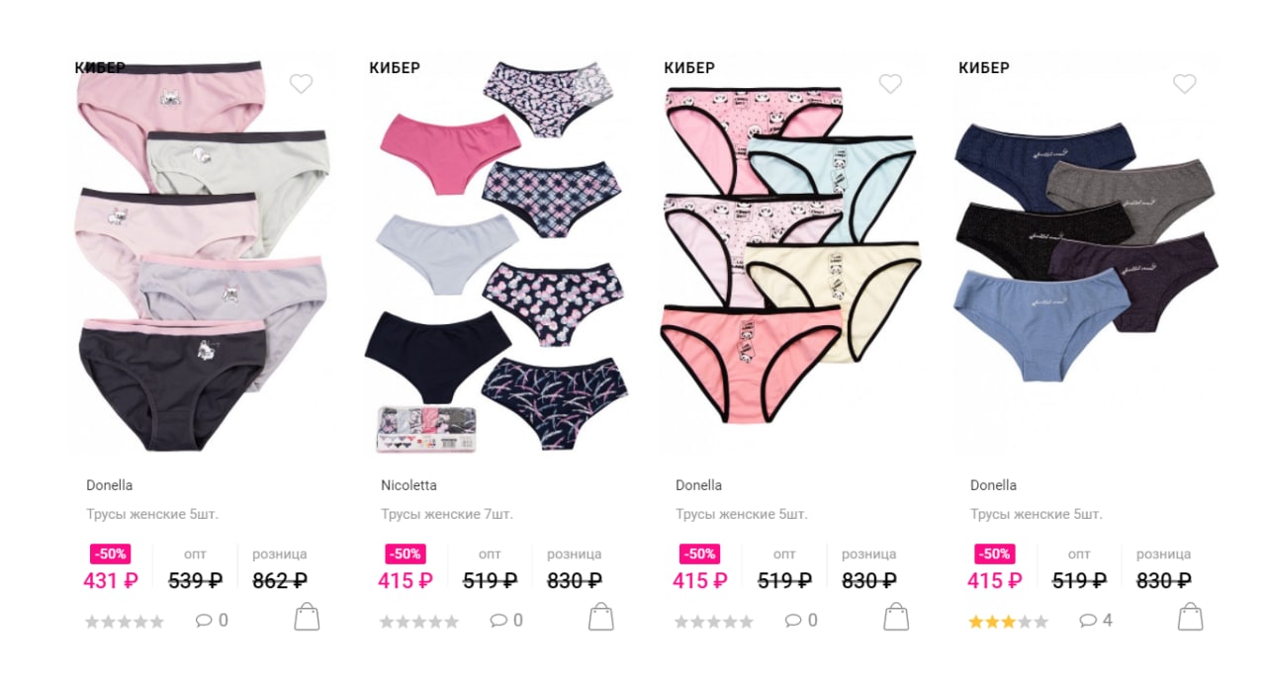
Task: Open the comment bubble under the 431 ₽ product
Action: click(x=212, y=621)
